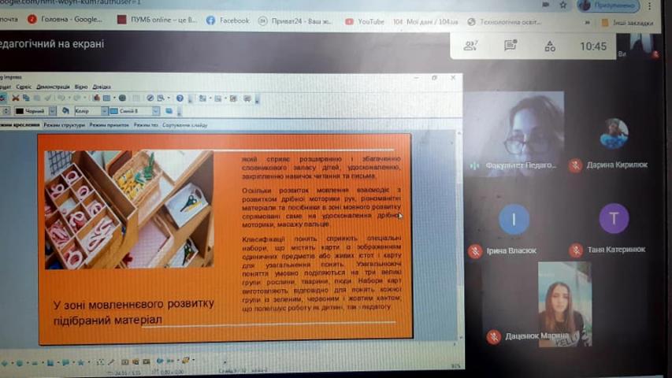Open the Технологічна освіта bookmark
The height and width of the screenshot is (378, 672).
pyautogui.click(x=504, y=21)
